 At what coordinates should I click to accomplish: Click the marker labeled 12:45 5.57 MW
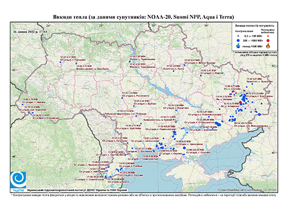(x=184, y=65)
